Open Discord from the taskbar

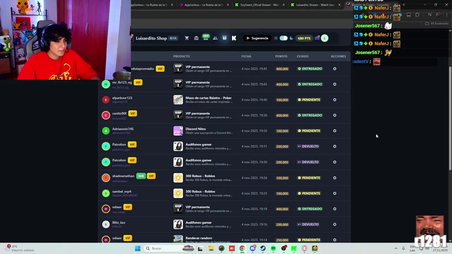(252, 248)
